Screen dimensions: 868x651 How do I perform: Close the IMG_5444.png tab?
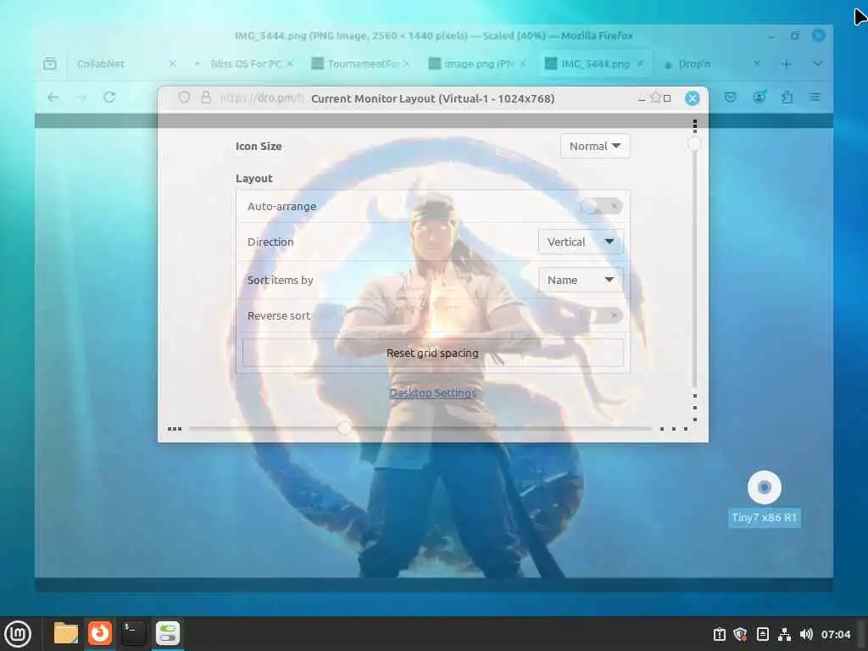(640, 64)
